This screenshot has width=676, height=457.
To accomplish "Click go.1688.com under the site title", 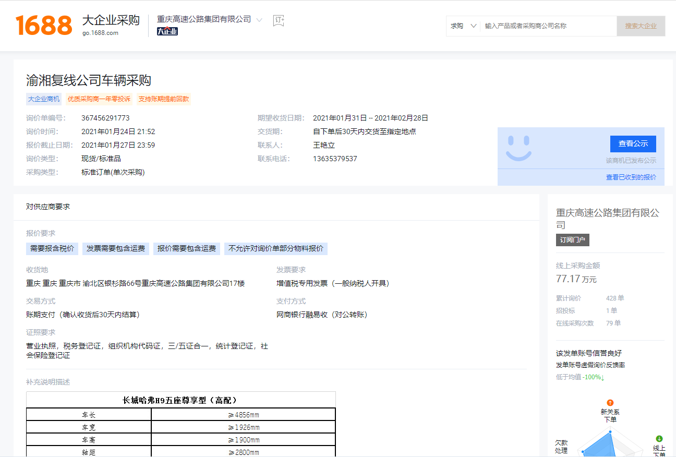I will point(100,33).
